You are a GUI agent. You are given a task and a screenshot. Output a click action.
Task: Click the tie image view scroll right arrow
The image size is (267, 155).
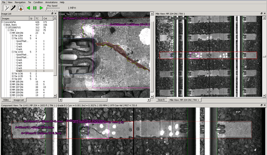(x=149, y=100)
